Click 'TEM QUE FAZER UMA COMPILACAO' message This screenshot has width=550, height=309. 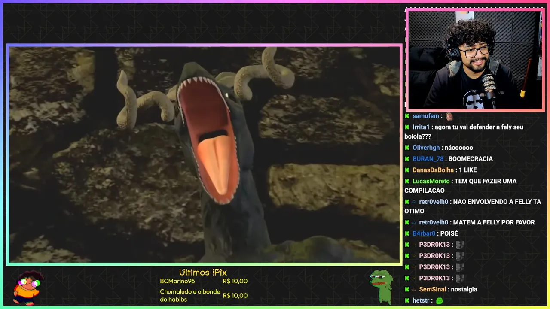[x=461, y=186]
